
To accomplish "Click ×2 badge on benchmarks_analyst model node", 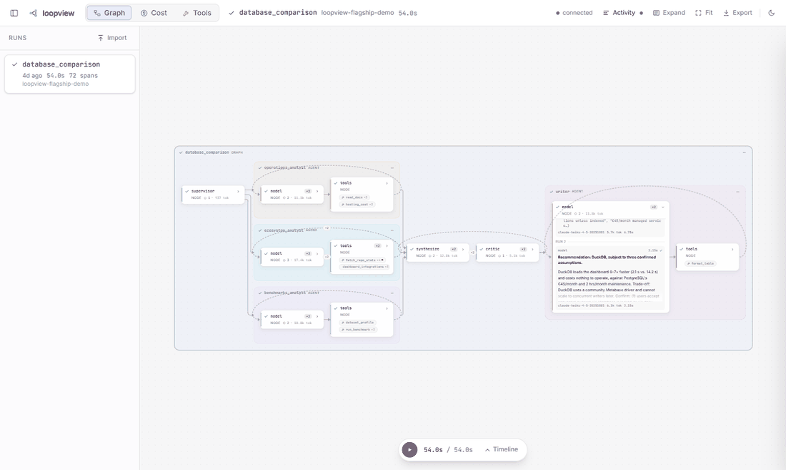I will tap(308, 316).
